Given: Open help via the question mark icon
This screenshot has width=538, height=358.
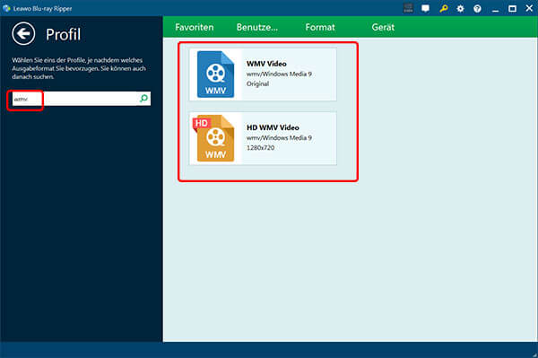Looking at the screenshot, I should [x=477, y=9].
